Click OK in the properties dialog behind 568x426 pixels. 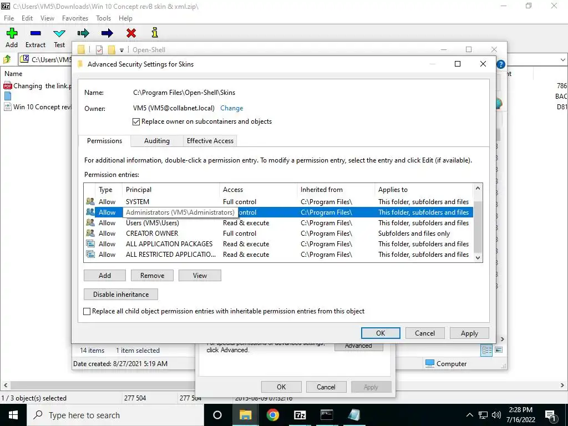281,387
